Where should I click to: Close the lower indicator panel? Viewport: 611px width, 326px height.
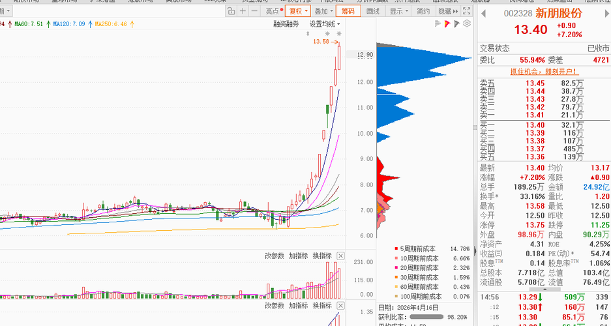340,305
